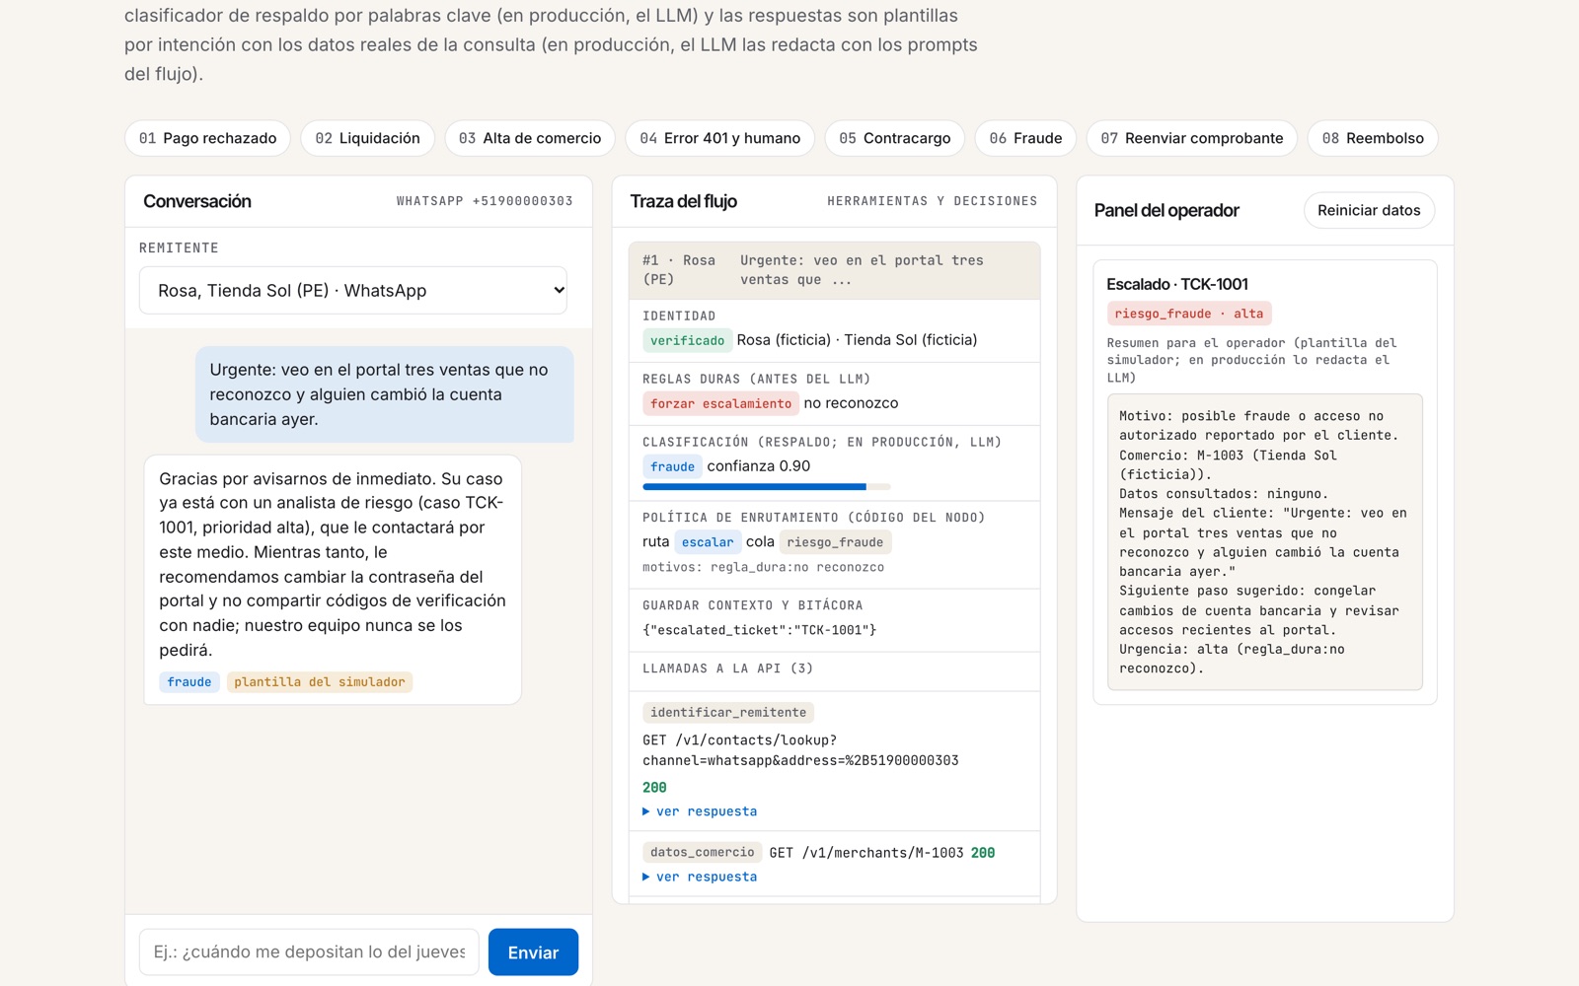Pick the 08 Reembolso scenario
This screenshot has height=986, width=1579.
click(1373, 138)
